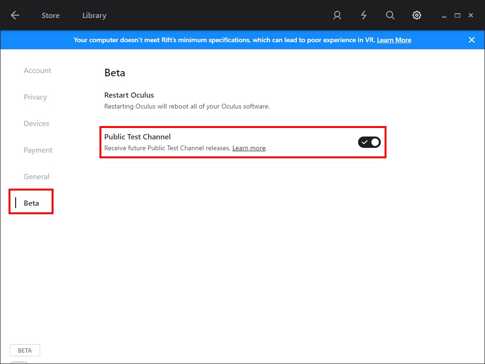Click the Beta page heading
485x364 pixels.
[115, 73]
